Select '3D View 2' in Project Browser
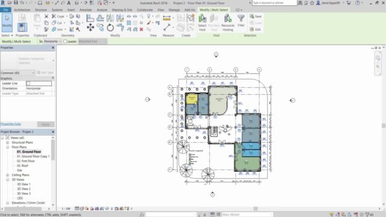Image resolution: width=386 pixels, height=217 pixels. (24, 189)
